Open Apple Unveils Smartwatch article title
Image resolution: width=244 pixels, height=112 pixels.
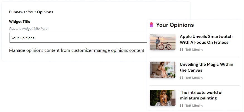coord(206,39)
